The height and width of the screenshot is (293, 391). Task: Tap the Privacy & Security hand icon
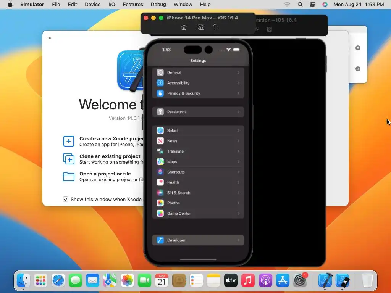(x=160, y=93)
